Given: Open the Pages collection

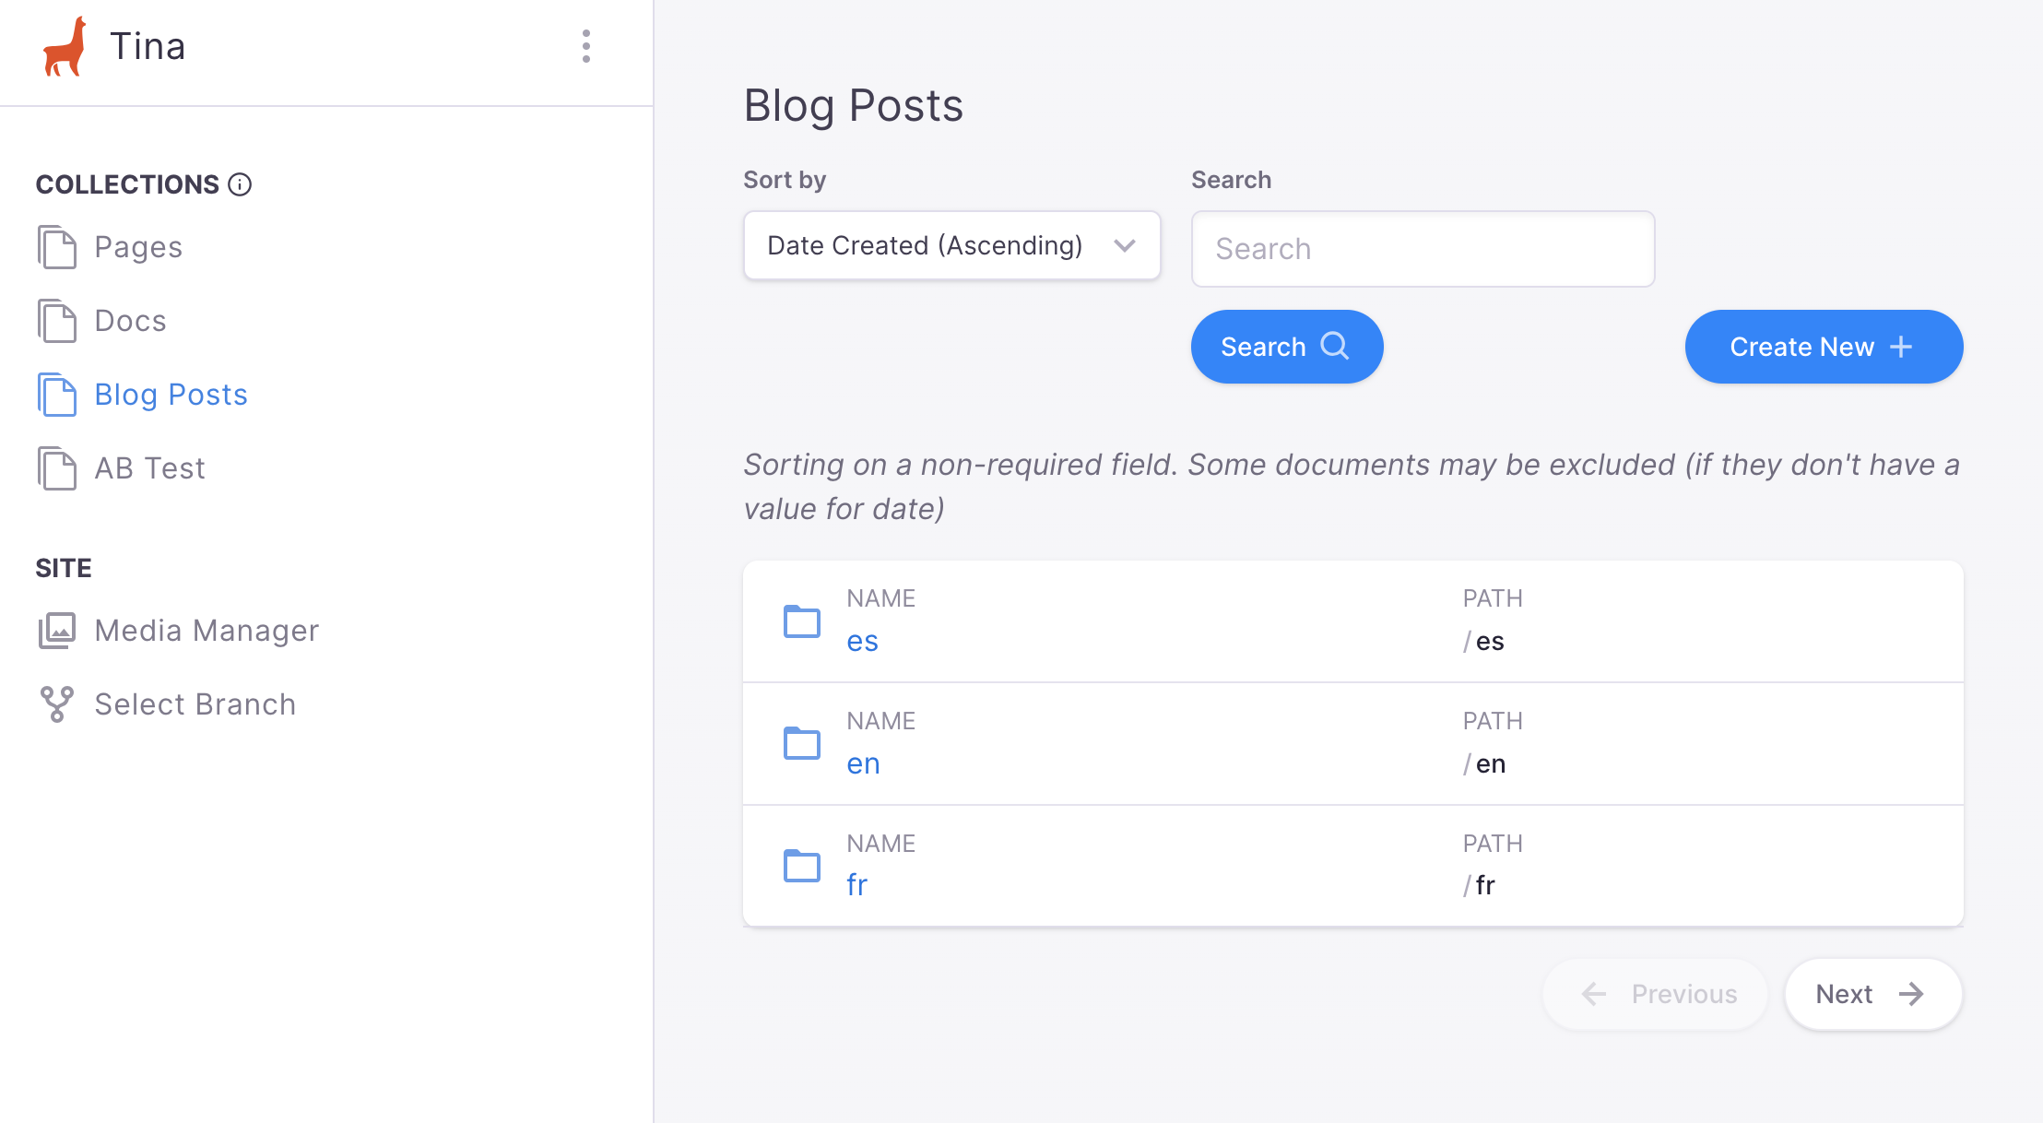Looking at the screenshot, I should [x=138, y=247].
